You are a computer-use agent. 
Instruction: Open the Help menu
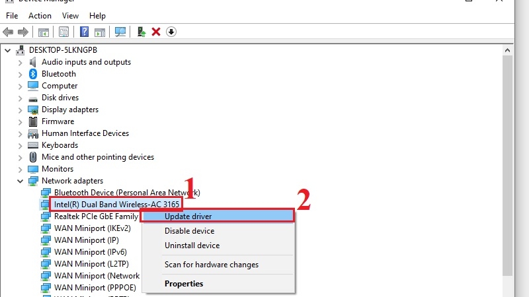pyautogui.click(x=97, y=16)
